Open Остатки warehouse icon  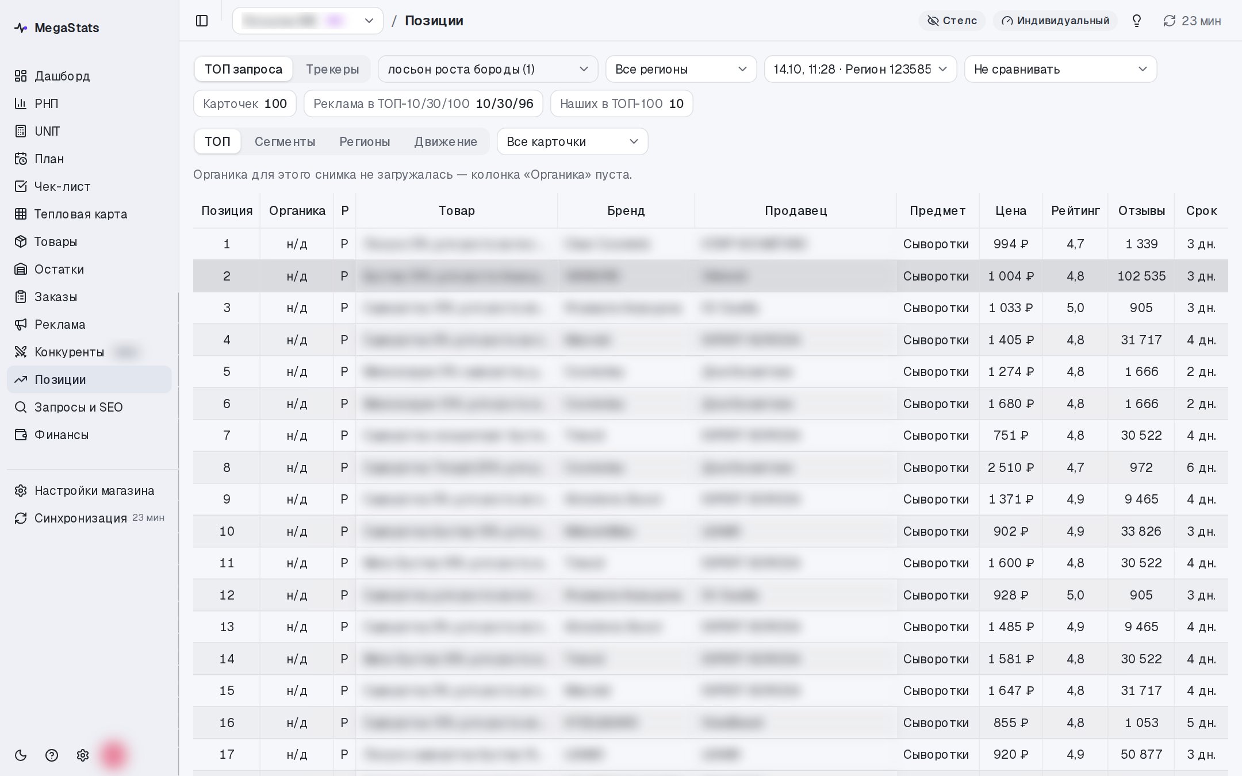point(21,269)
